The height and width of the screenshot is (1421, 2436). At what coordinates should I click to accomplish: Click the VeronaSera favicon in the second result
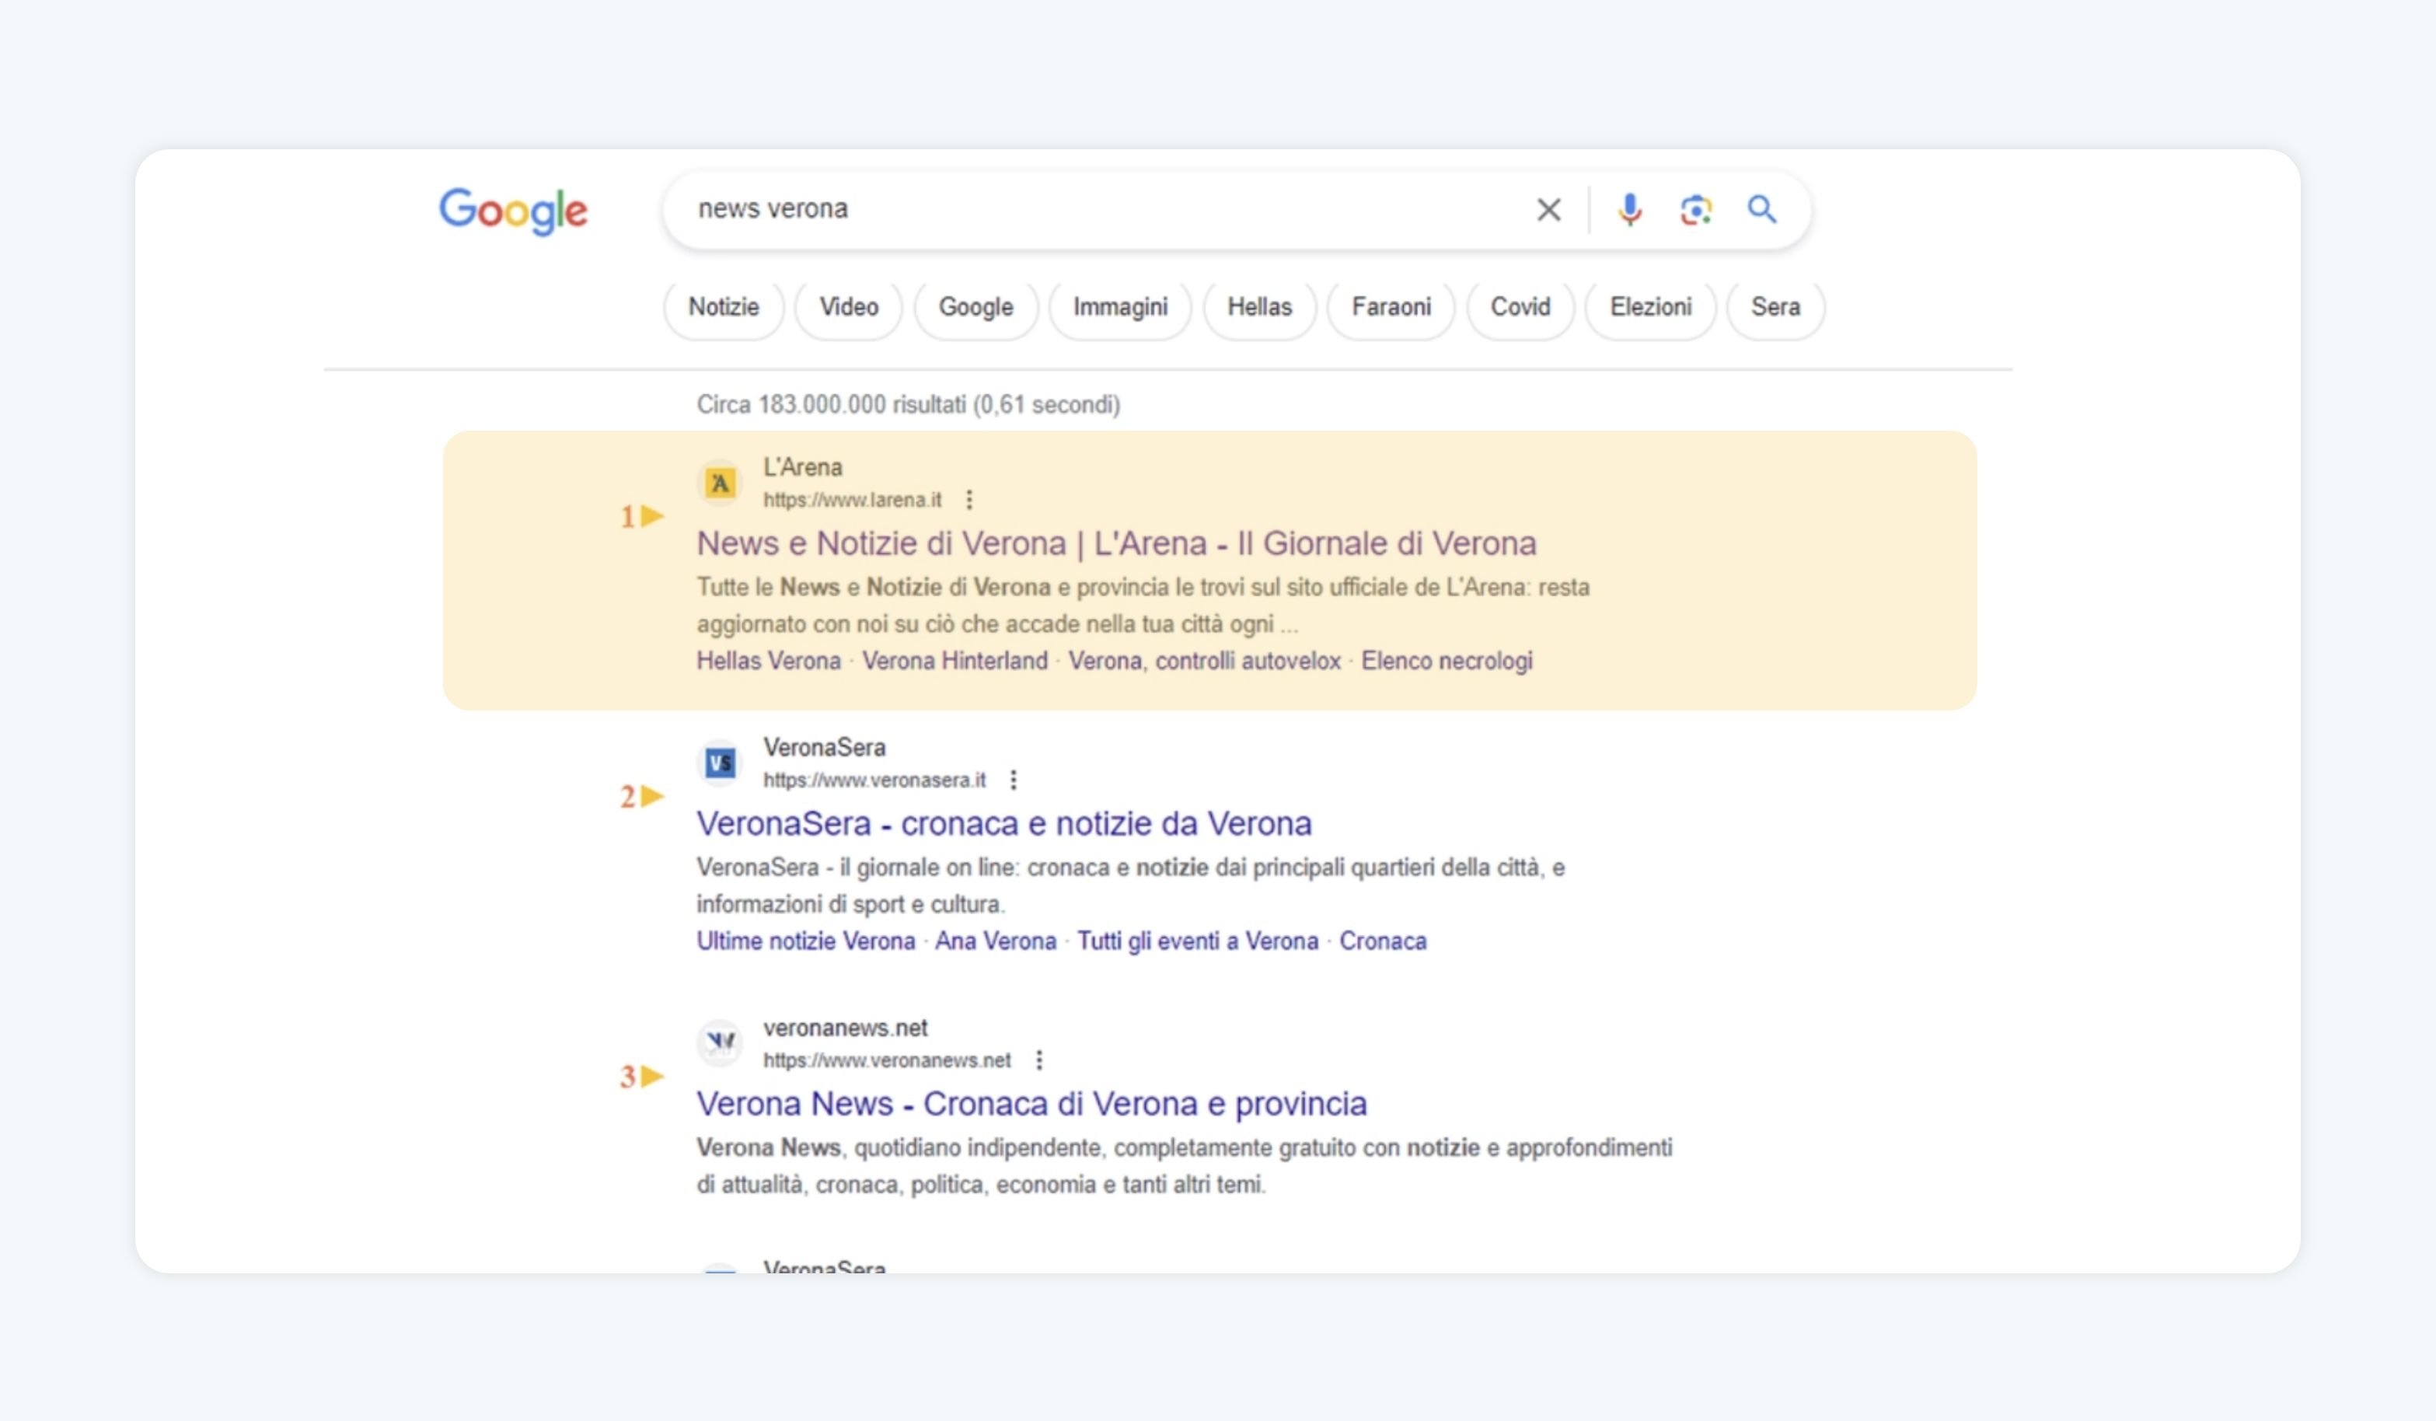click(721, 763)
